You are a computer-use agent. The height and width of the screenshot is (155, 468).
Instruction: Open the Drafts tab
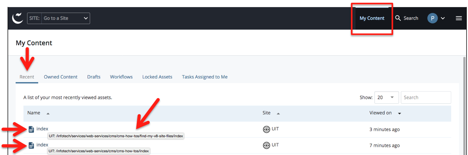[94, 77]
